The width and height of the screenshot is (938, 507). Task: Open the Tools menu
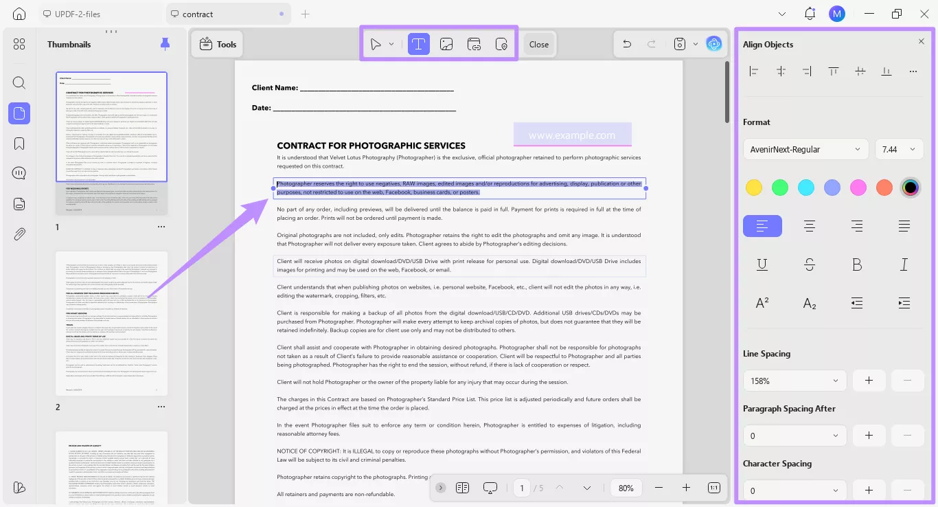pos(217,44)
